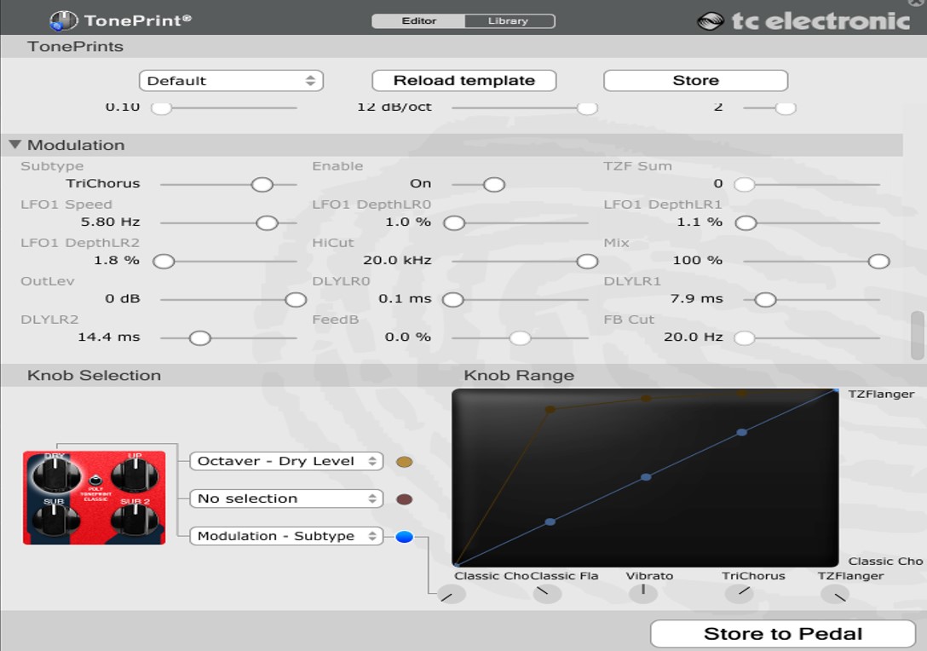Switch to the Editor tab
This screenshot has height=651, width=927.
pyautogui.click(x=418, y=20)
